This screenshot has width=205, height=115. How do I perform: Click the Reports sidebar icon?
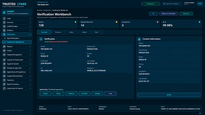[4, 47]
